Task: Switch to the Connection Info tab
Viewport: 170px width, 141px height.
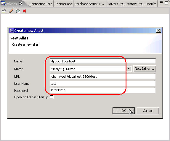Action: pyautogui.click(x=41, y=4)
